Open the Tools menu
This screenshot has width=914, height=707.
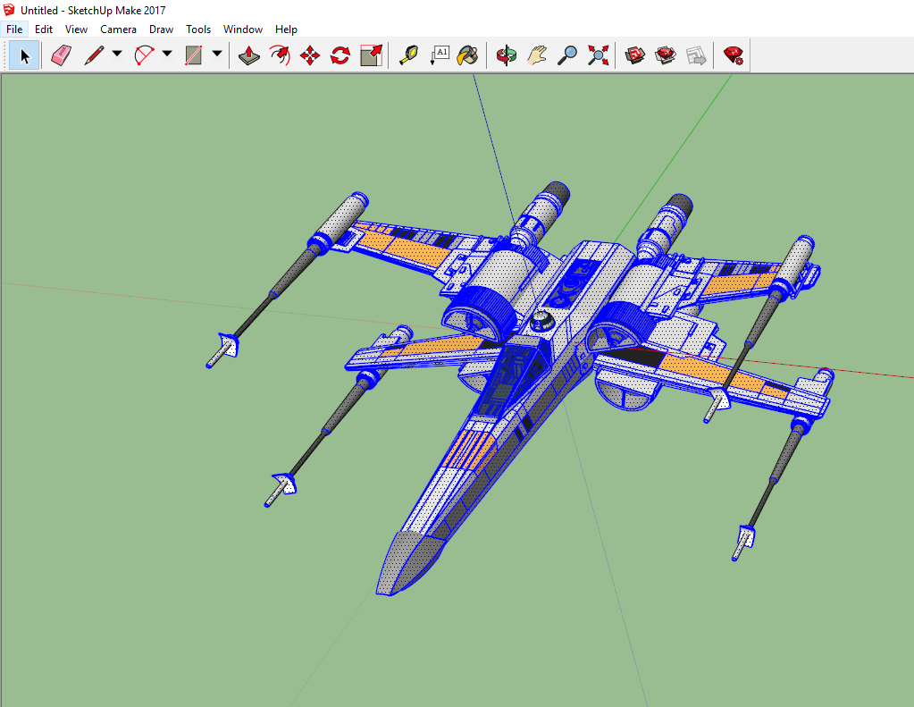click(198, 29)
